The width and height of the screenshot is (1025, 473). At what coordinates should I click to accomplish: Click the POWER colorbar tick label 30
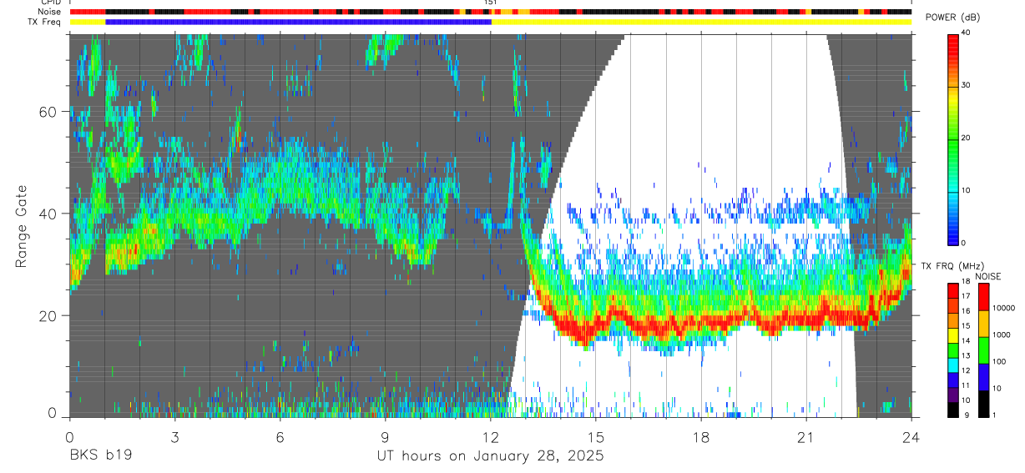pyautogui.click(x=966, y=86)
